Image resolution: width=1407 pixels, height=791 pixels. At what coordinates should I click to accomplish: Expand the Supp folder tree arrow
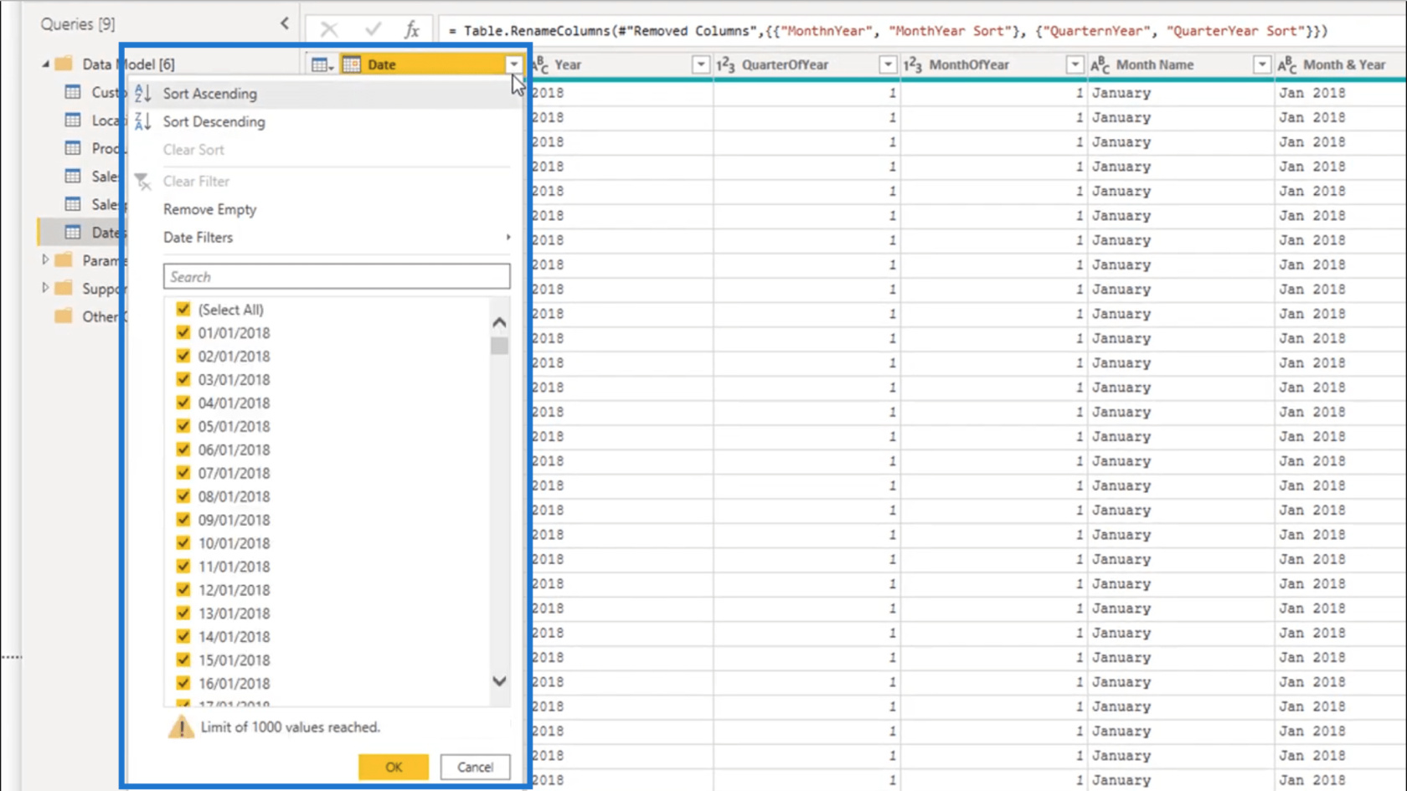[45, 288]
